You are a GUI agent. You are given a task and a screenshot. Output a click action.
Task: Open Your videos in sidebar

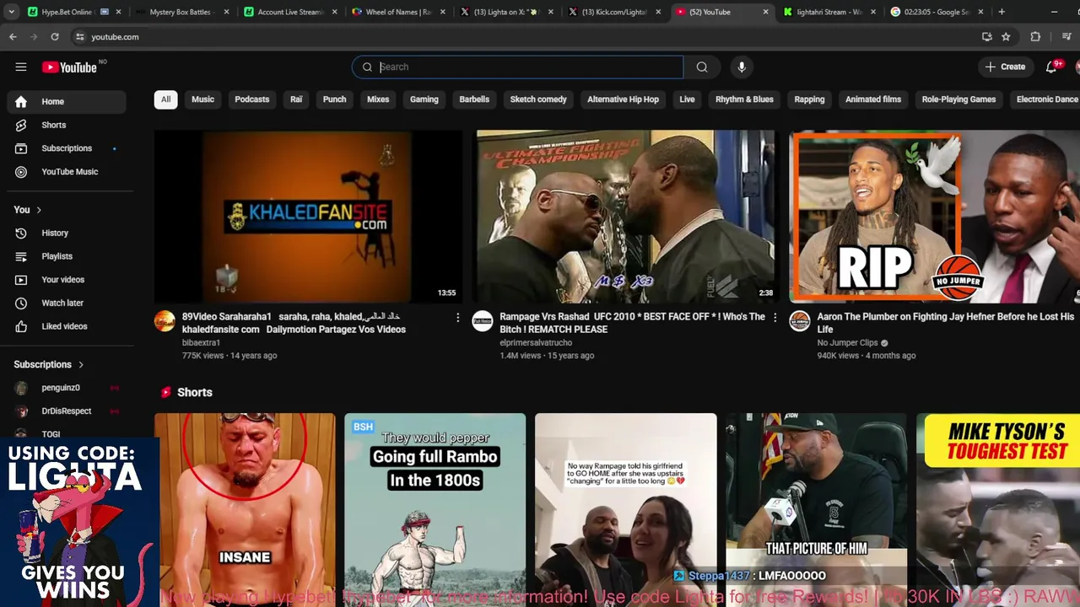[x=67, y=280]
